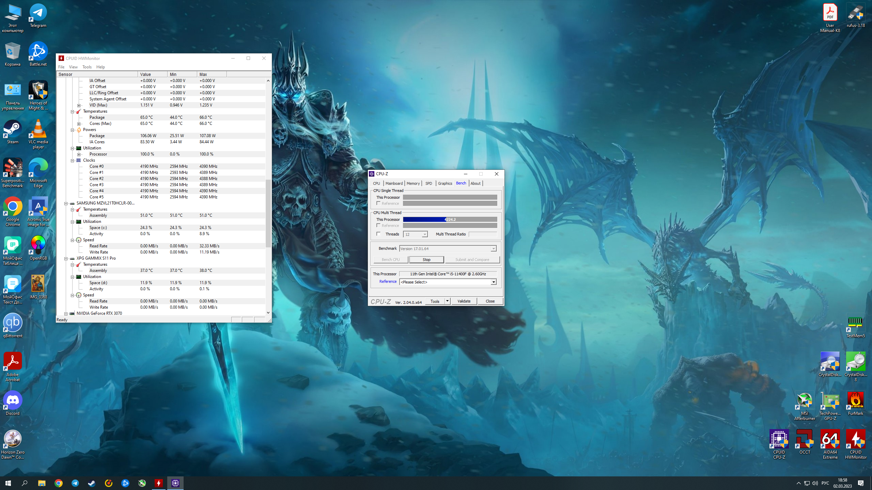Click the HWMonitor icon in the taskbar
The image size is (872, 490).
159,483
